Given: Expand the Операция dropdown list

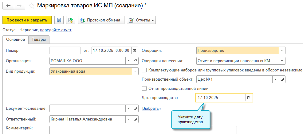Looking at the screenshot, I should 282,50.
